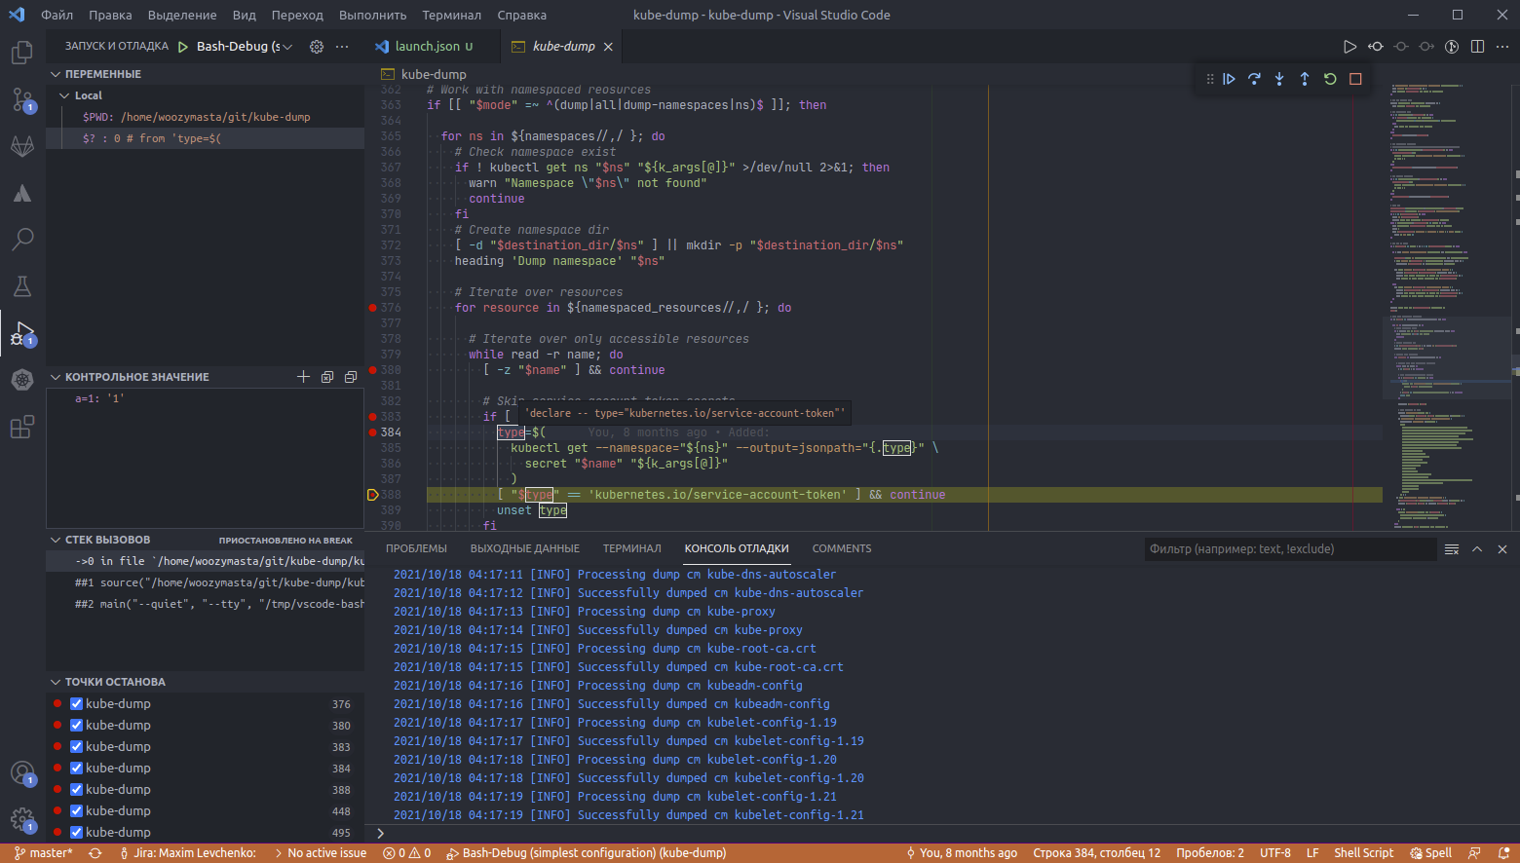Stop the debug session
The width and height of the screenshot is (1520, 863).
[x=1355, y=79]
